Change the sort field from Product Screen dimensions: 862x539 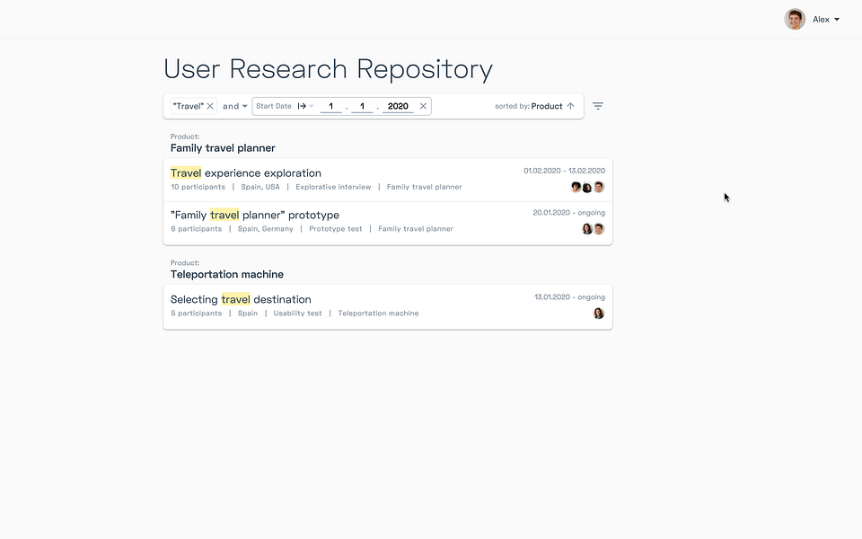[x=547, y=106]
